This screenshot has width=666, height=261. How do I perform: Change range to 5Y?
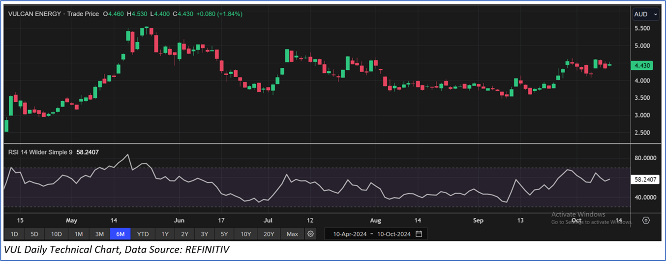(x=224, y=234)
